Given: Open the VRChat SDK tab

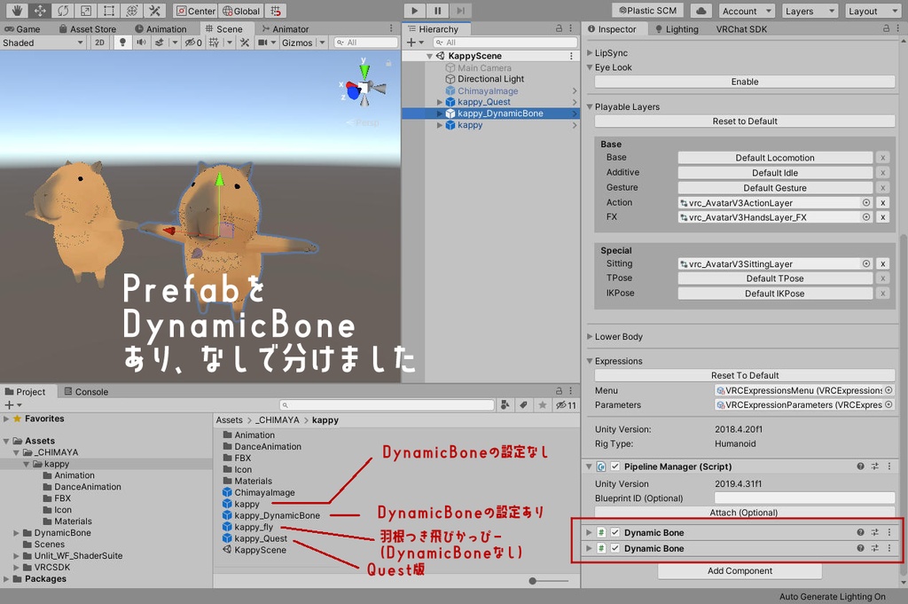Looking at the screenshot, I should click(741, 29).
